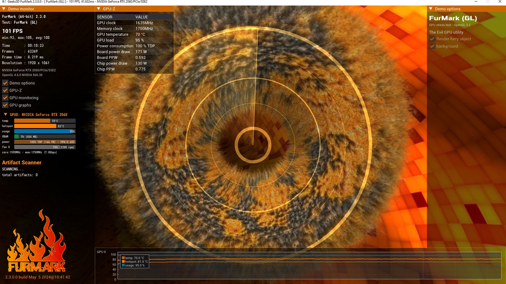
Task: Select the Memory clock row
Action: [x=134, y=29]
